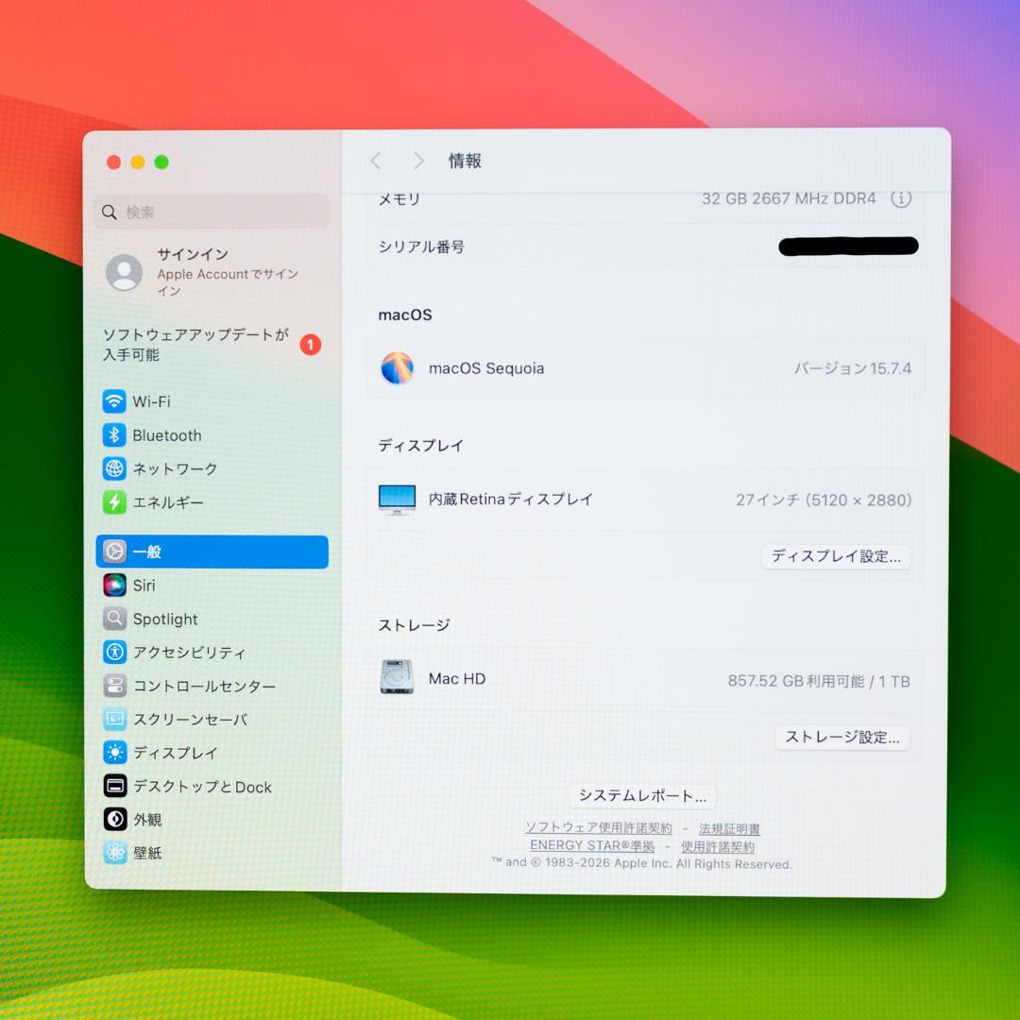Image resolution: width=1020 pixels, height=1020 pixels.
Task: Open Siri settings via its sidebar icon
Action: 114,586
